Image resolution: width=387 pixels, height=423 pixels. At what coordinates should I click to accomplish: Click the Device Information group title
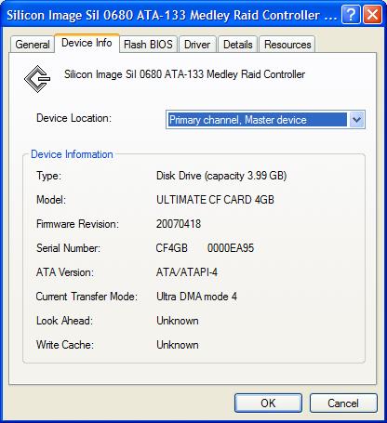[x=72, y=154]
